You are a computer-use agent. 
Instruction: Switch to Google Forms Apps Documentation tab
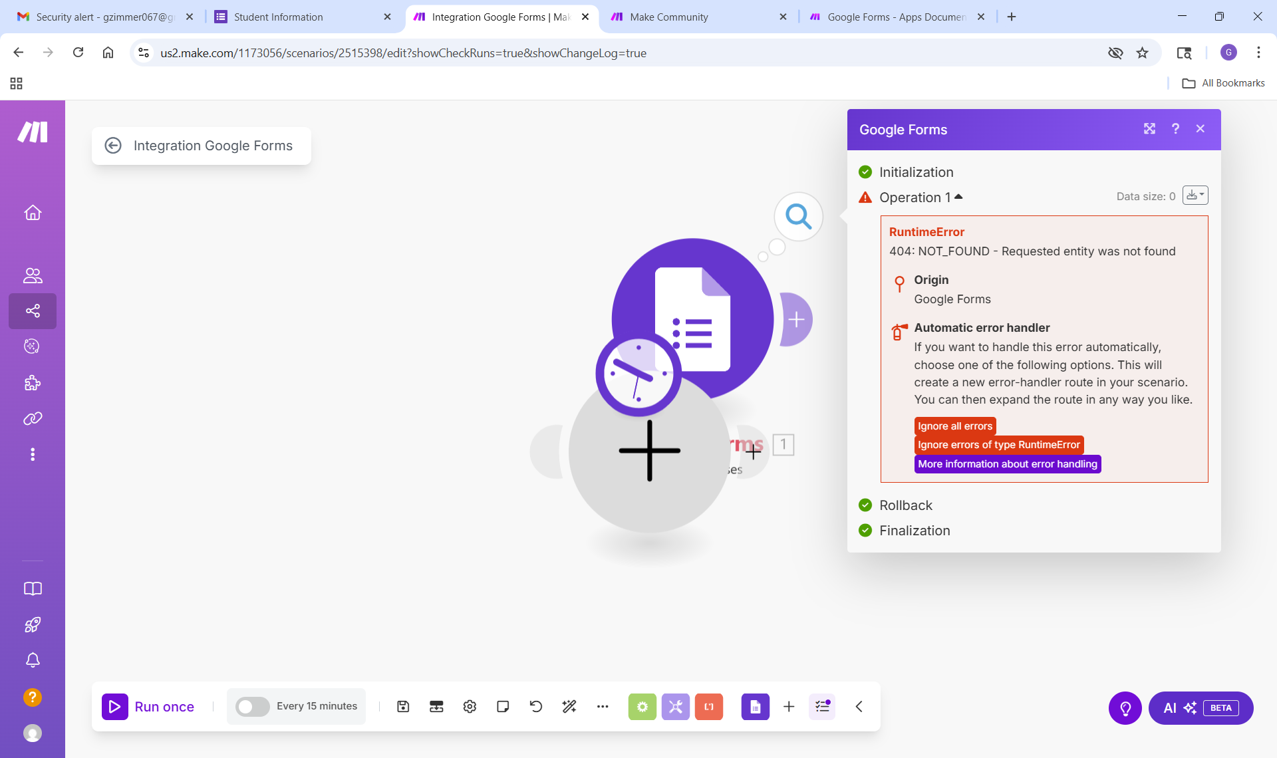pyautogui.click(x=896, y=17)
